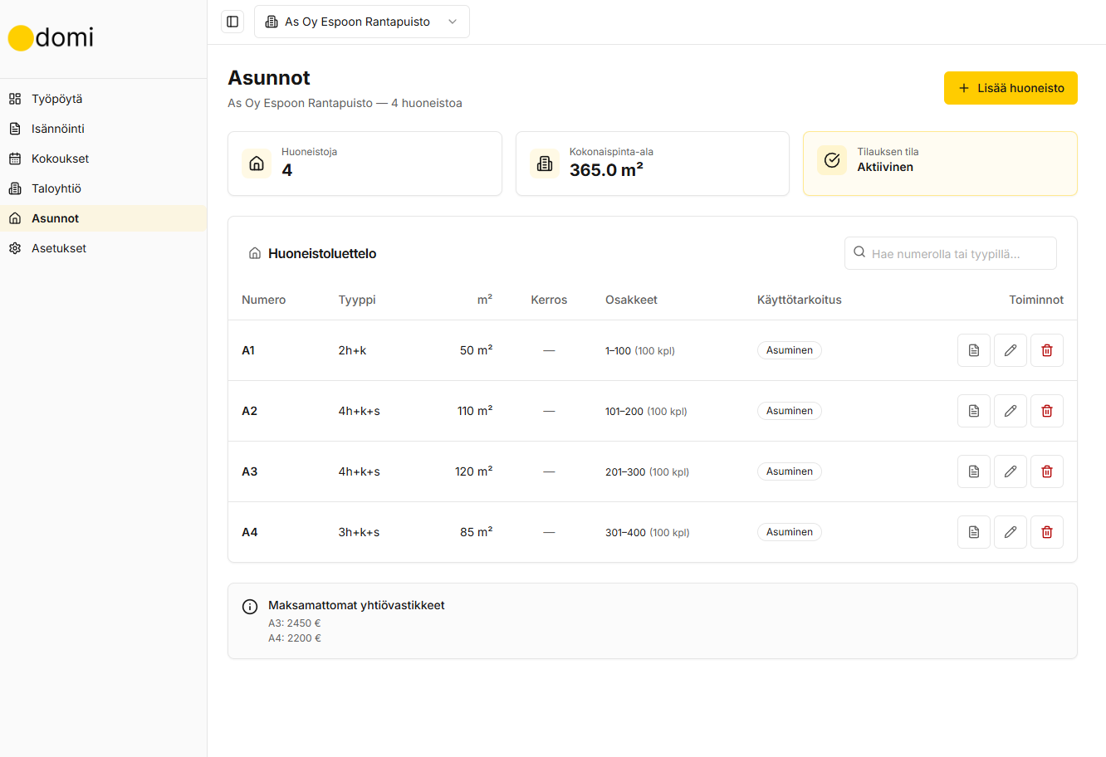This screenshot has width=1106, height=757.
Task: Open document icon for apartment A3
Action: coord(974,471)
